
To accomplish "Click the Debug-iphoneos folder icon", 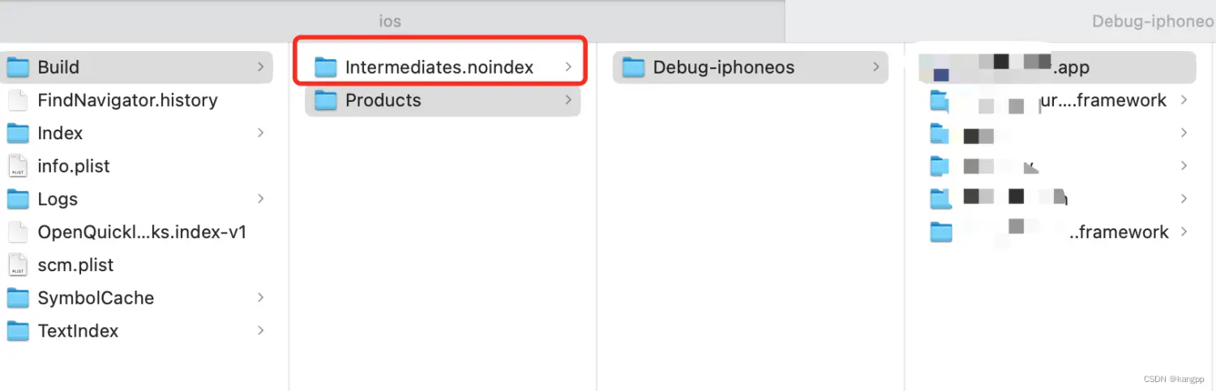I will coord(634,67).
